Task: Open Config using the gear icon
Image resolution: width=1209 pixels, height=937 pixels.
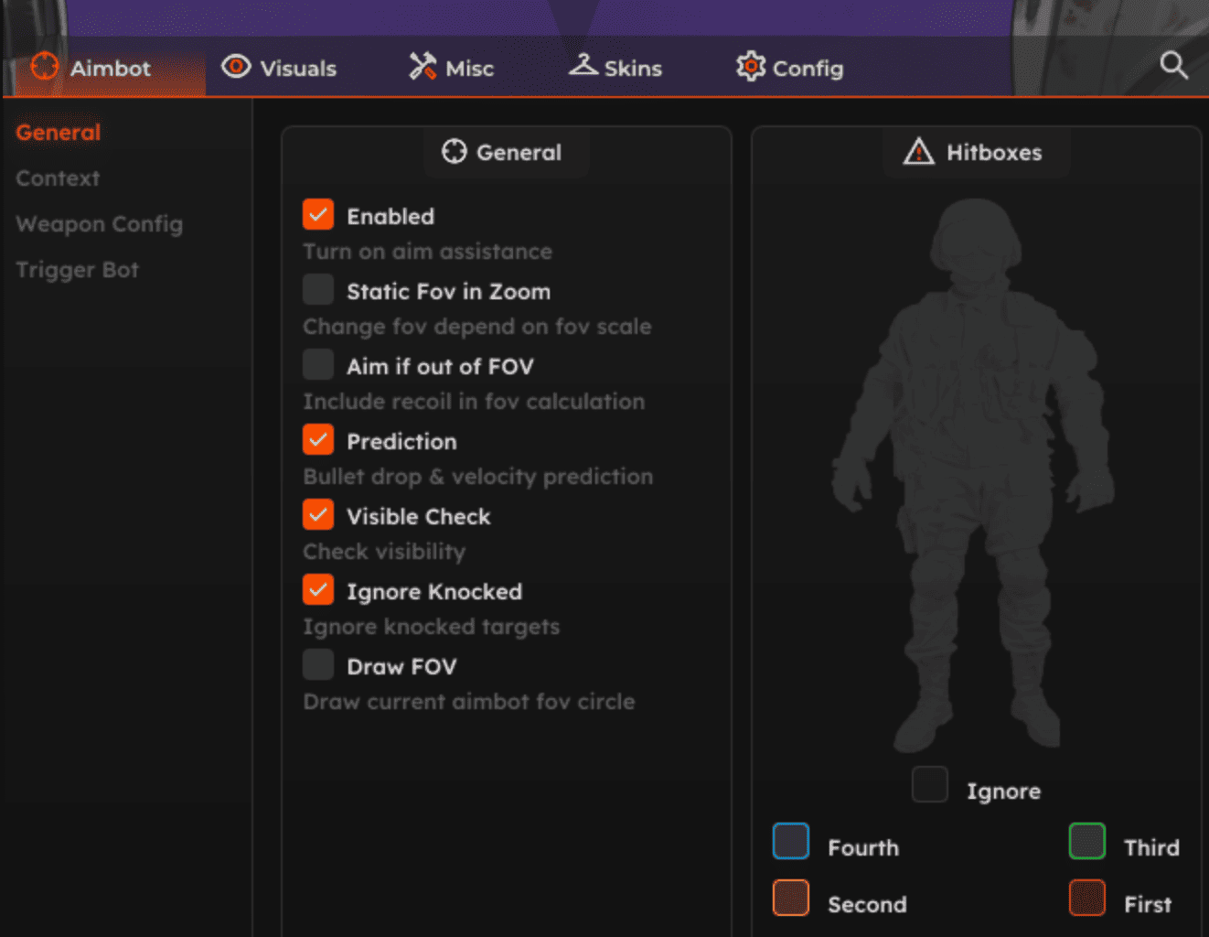Action: coord(751,67)
